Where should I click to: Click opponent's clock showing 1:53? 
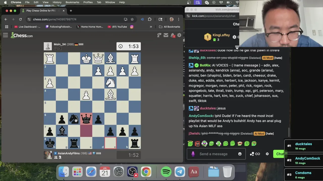pyautogui.click(x=128, y=46)
